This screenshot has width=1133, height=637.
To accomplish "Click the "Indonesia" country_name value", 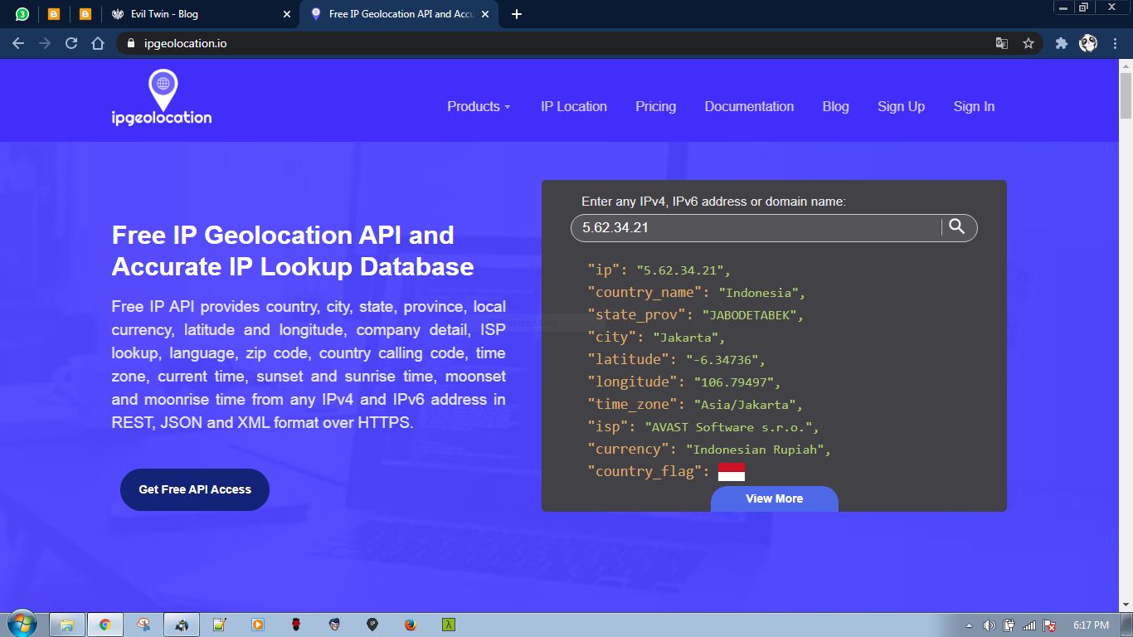I will 758,293.
